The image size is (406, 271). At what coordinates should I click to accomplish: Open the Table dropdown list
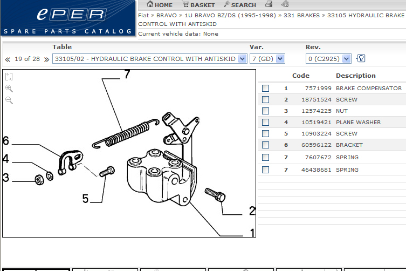[242, 59]
